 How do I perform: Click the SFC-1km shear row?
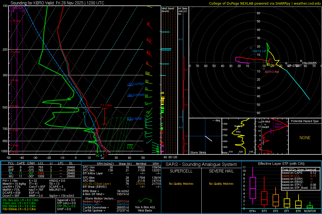coord(122,167)
